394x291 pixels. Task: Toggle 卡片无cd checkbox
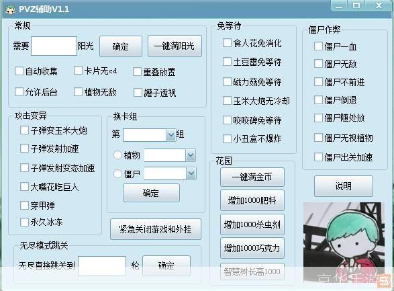tap(78, 71)
